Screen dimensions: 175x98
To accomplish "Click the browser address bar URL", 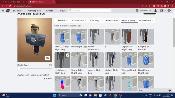I will (24, 6).
